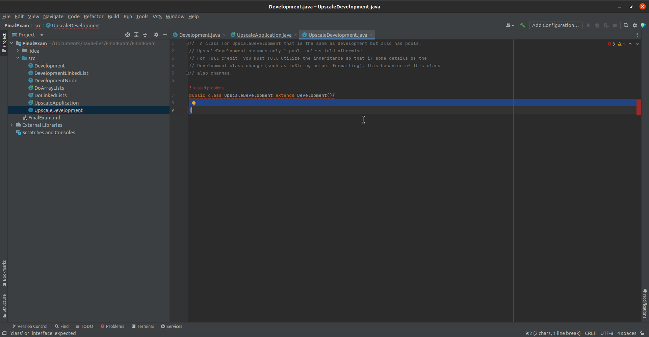This screenshot has width=649, height=337.
Task: Open the VCS menu
Action: 157,17
